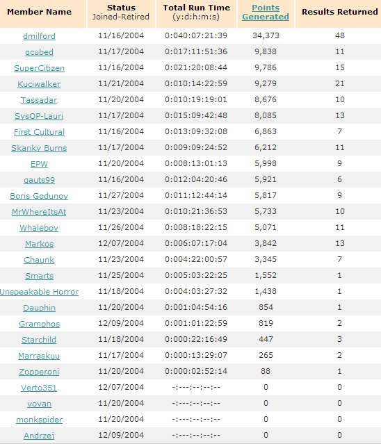View Gramphos member details

coord(39,324)
